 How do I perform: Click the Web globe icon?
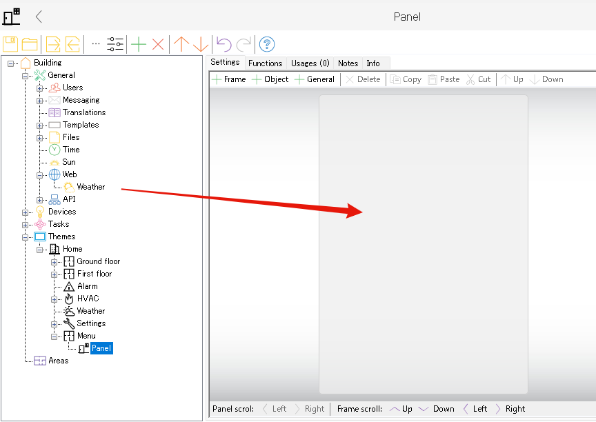[x=54, y=174]
